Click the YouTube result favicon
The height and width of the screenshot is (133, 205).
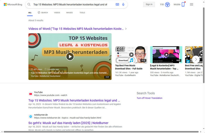(x=30, y=94)
